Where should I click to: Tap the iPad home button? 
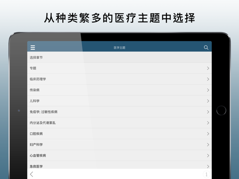(221, 111)
